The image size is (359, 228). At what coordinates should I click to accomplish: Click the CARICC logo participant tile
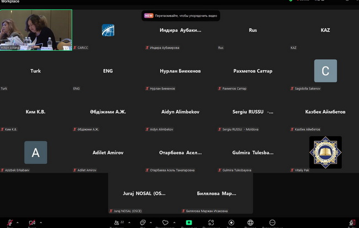click(x=108, y=30)
